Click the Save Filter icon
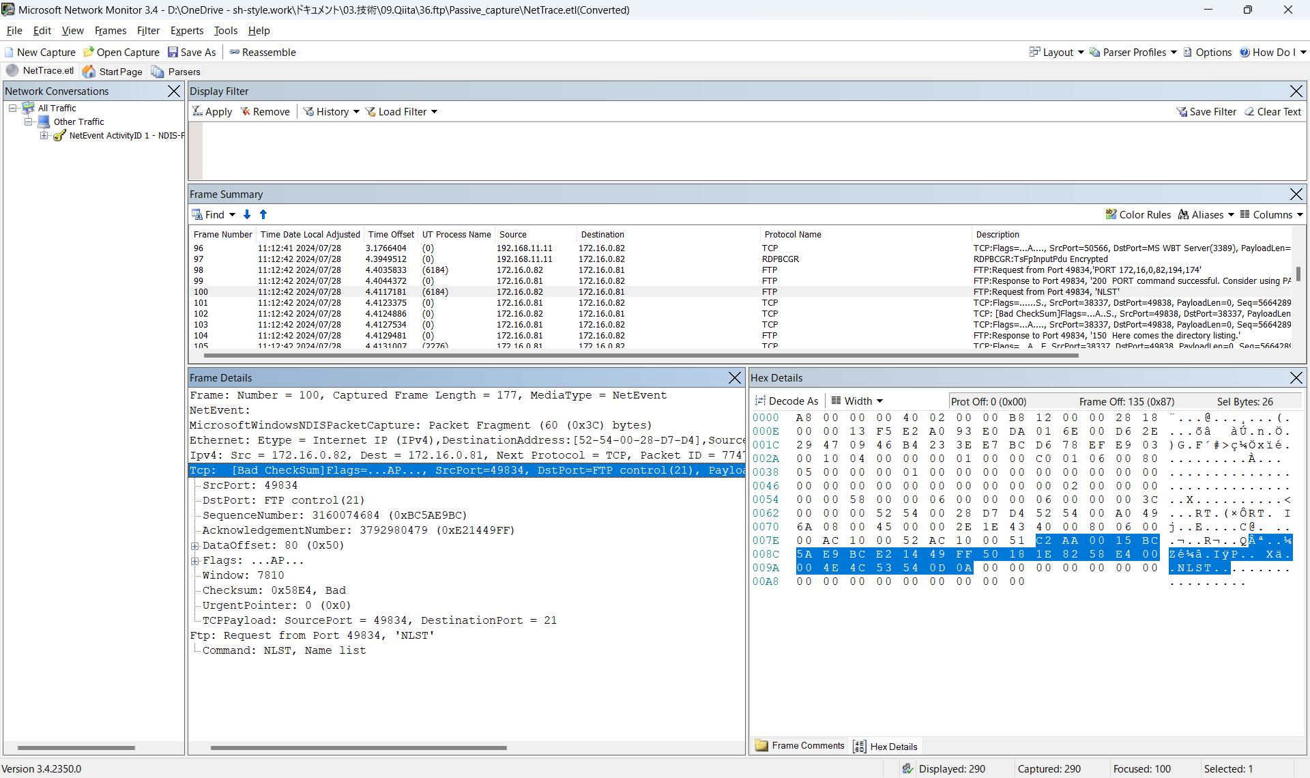The image size is (1310, 778). (1182, 112)
